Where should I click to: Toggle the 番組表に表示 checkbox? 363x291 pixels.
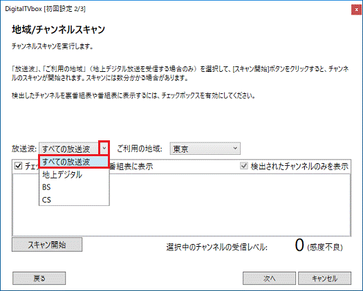click(x=18, y=166)
